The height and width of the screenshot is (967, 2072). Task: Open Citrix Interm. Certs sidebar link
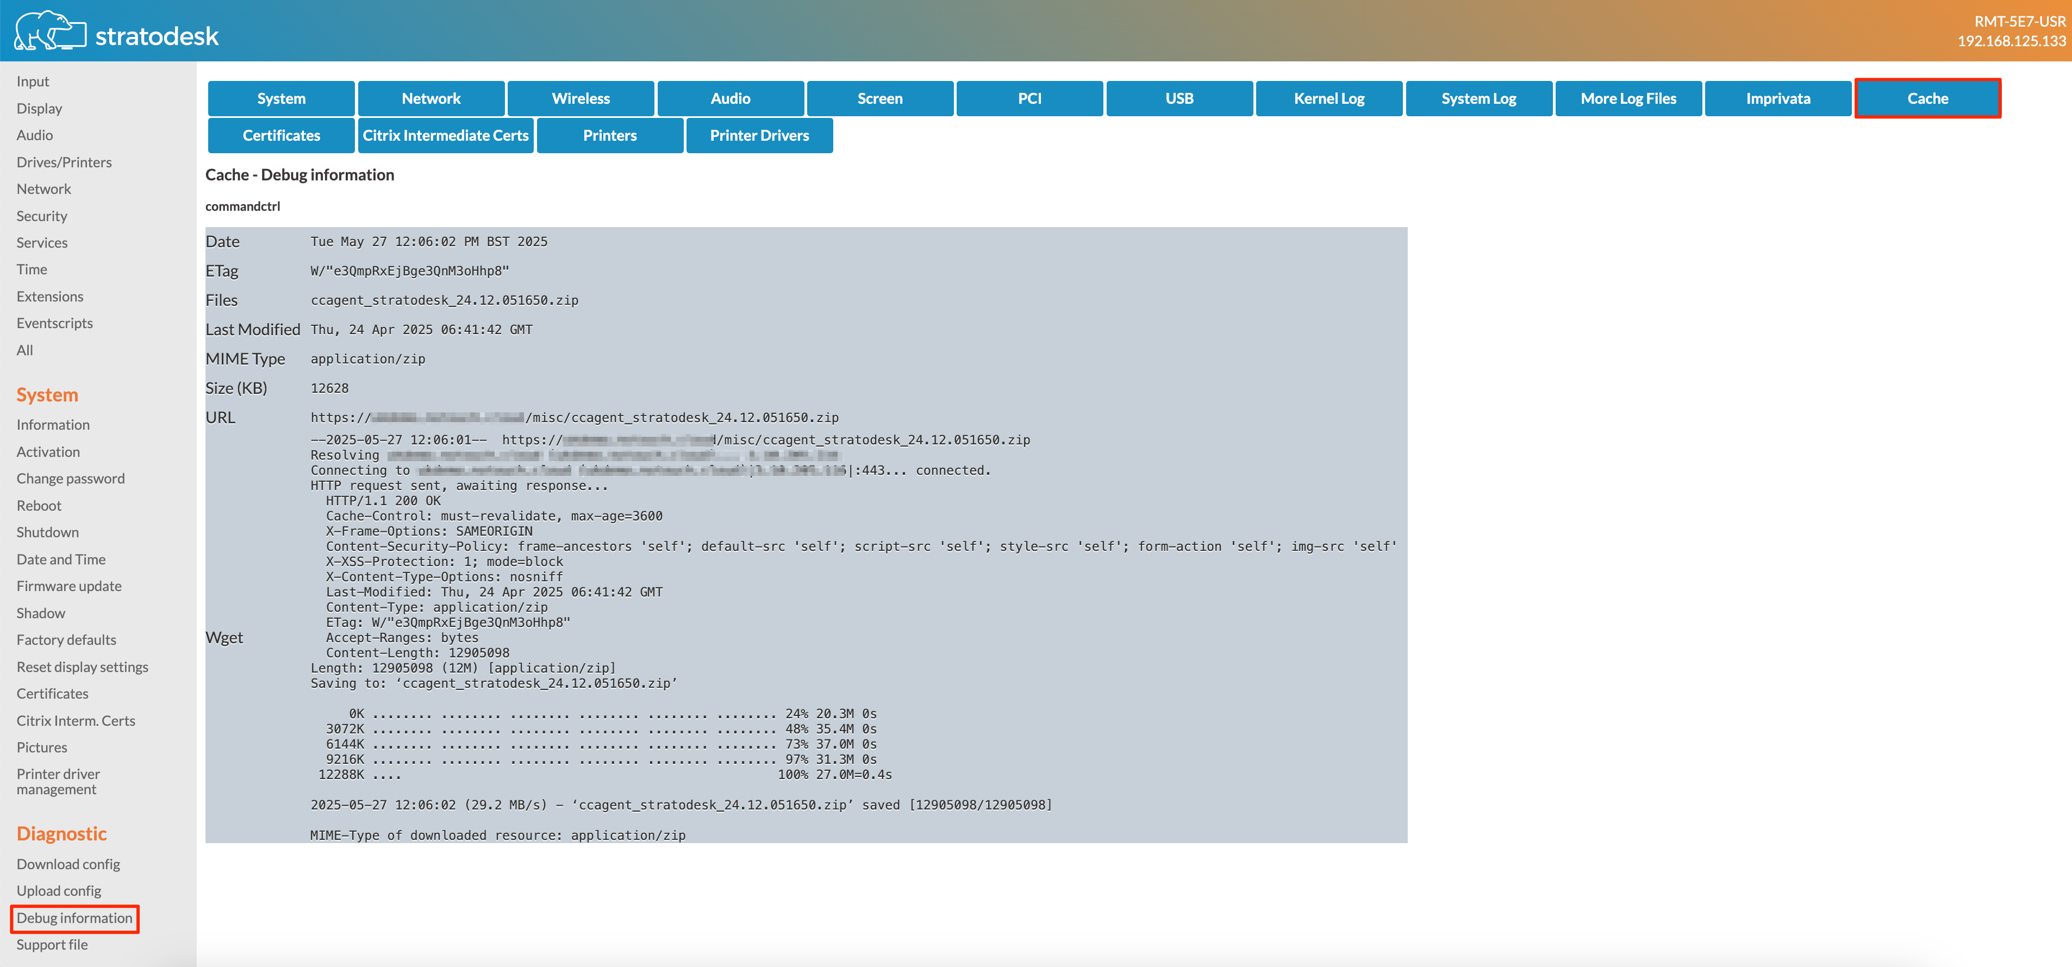point(76,721)
